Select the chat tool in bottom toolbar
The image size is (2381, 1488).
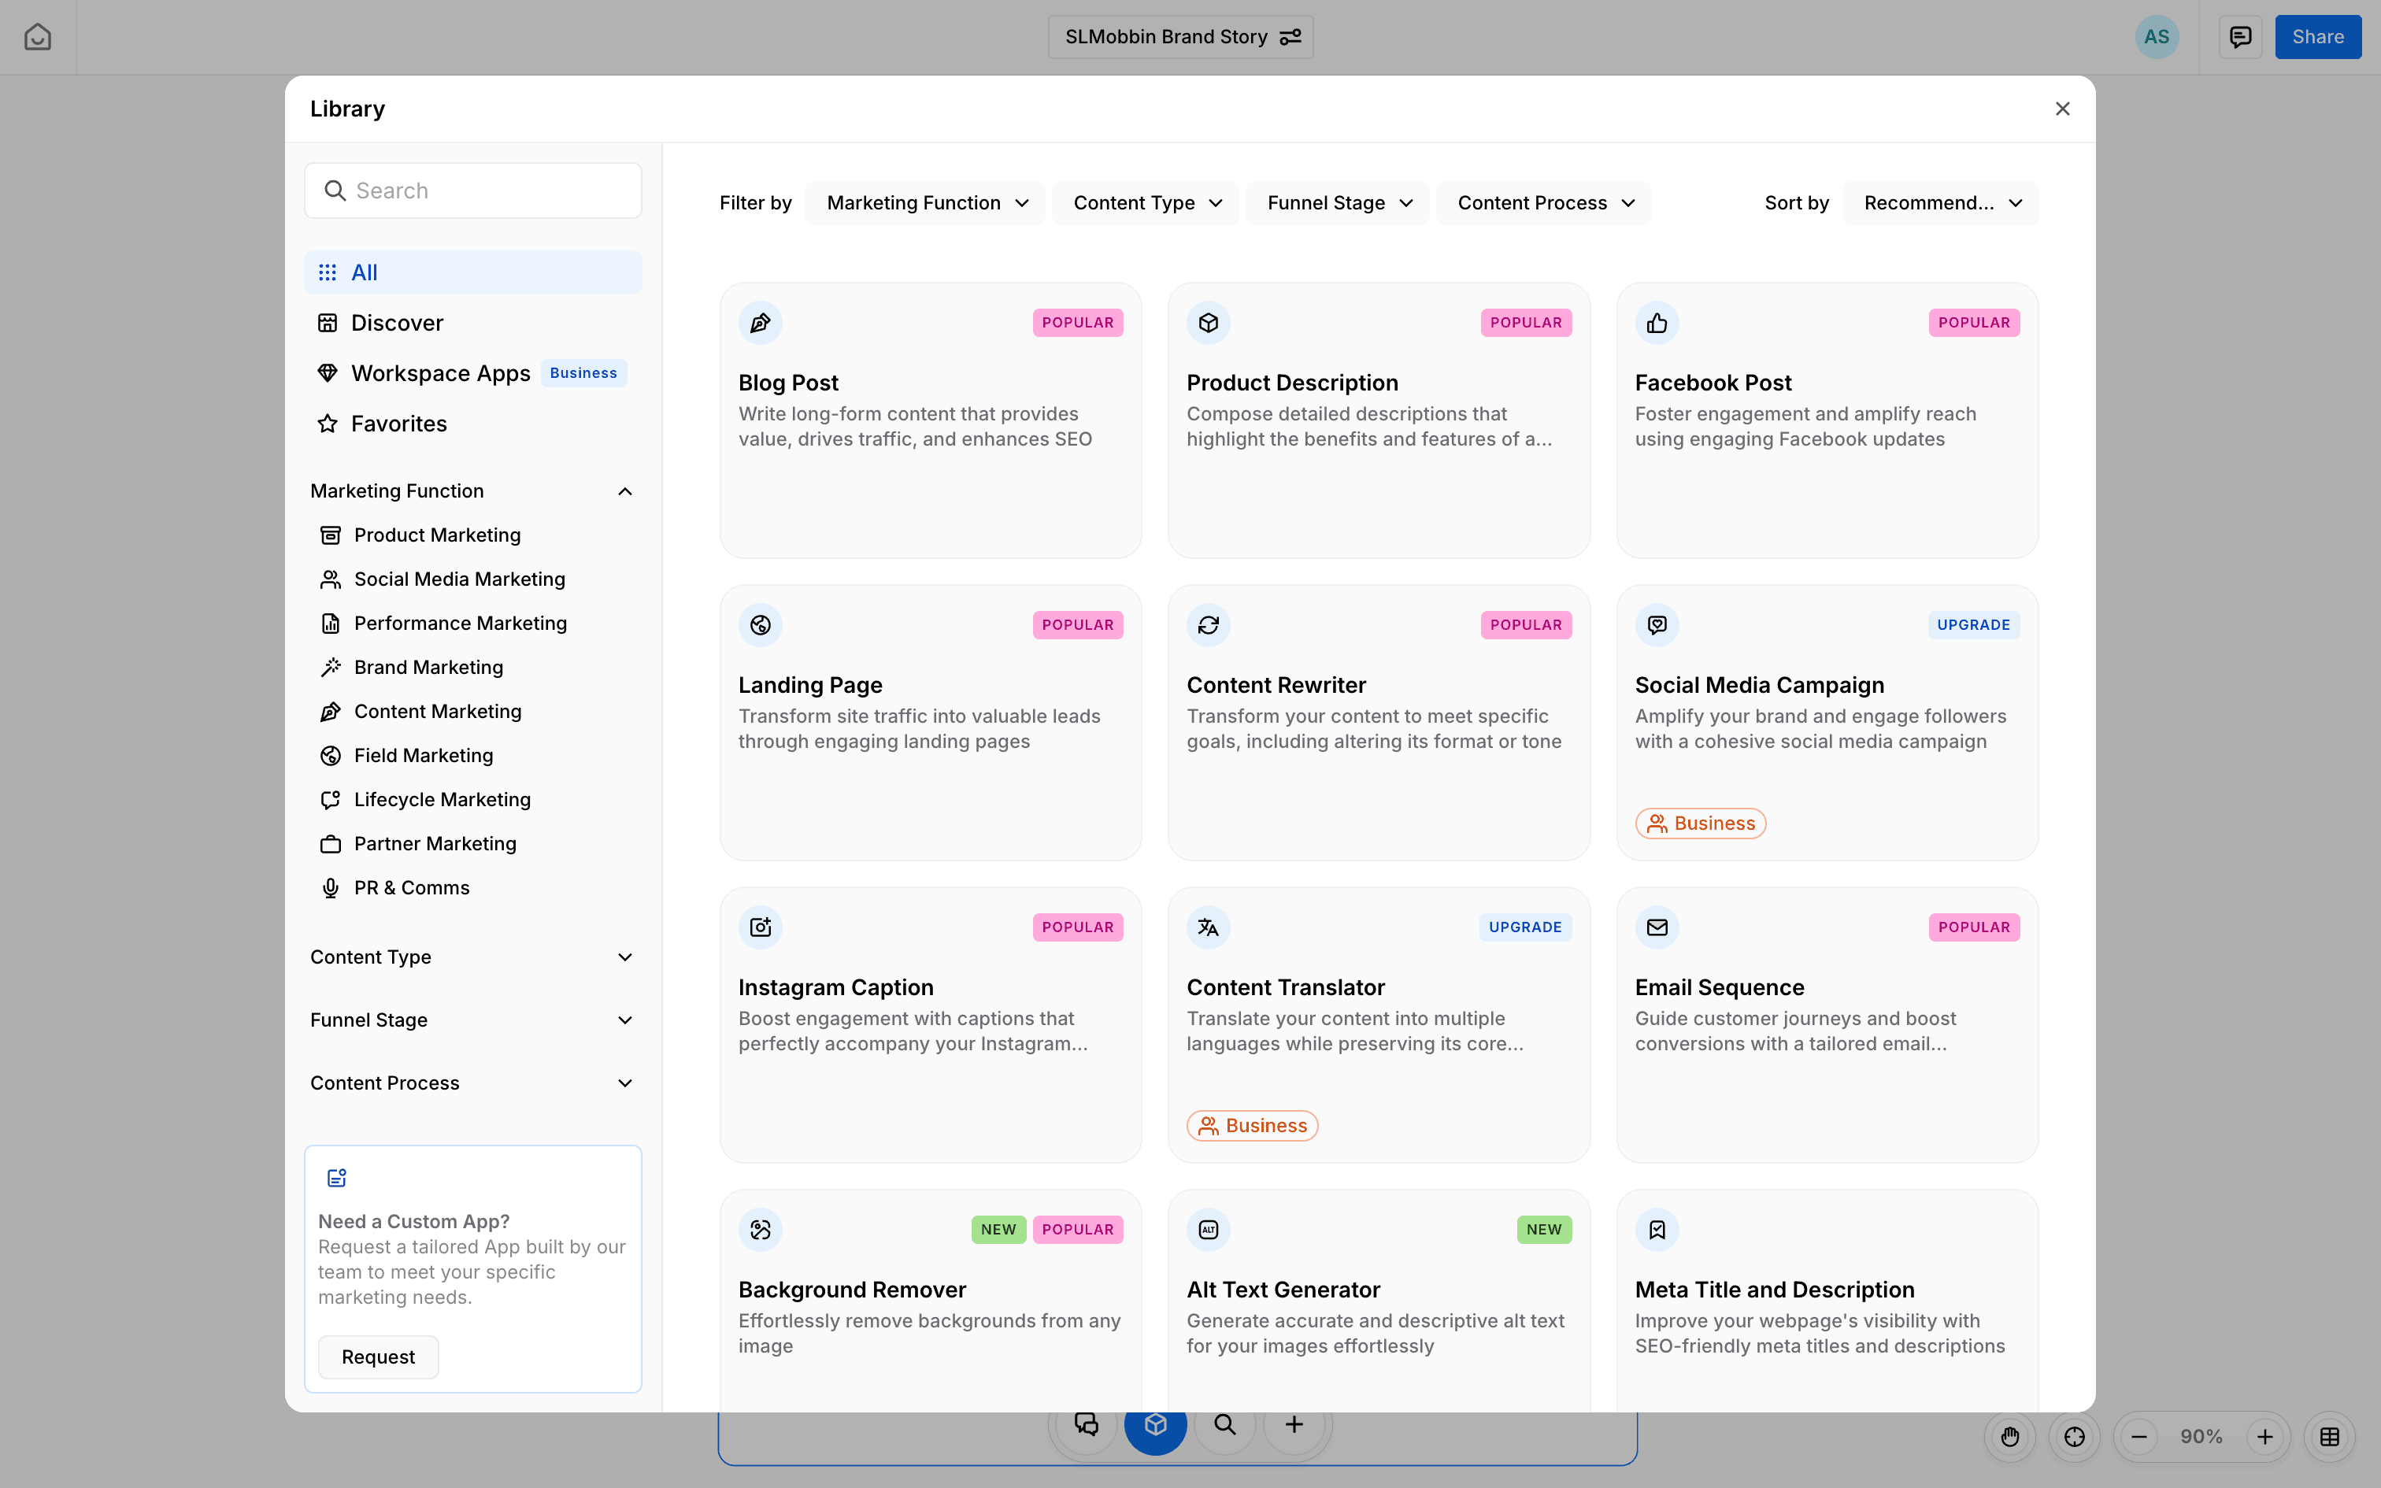click(1087, 1424)
